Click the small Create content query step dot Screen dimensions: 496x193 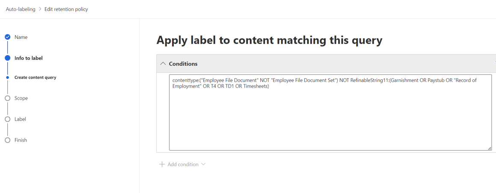coord(8,77)
